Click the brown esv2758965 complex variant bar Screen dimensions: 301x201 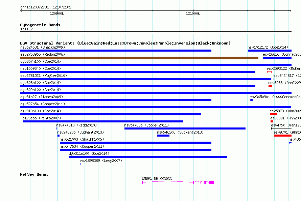tap(139, 58)
